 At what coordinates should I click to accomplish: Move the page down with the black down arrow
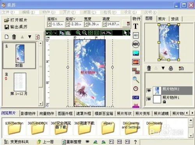click(30, 37)
